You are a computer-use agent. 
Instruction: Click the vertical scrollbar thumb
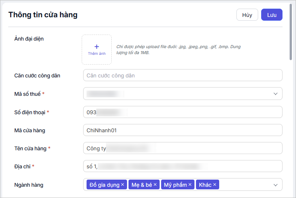[291, 32]
